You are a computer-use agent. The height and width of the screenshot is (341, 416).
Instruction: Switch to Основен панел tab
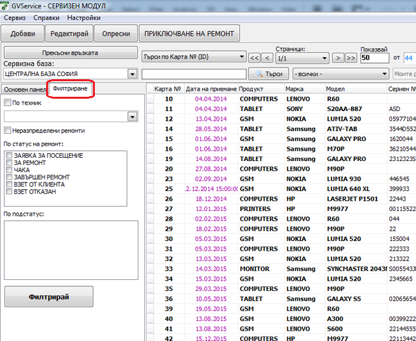pyautogui.click(x=25, y=90)
